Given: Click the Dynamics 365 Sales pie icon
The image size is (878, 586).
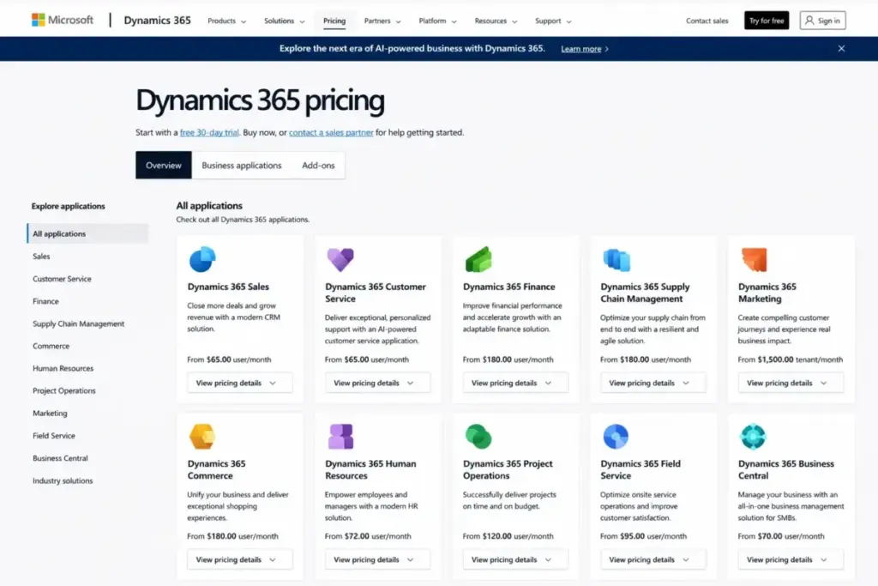Looking at the screenshot, I should click(x=202, y=259).
